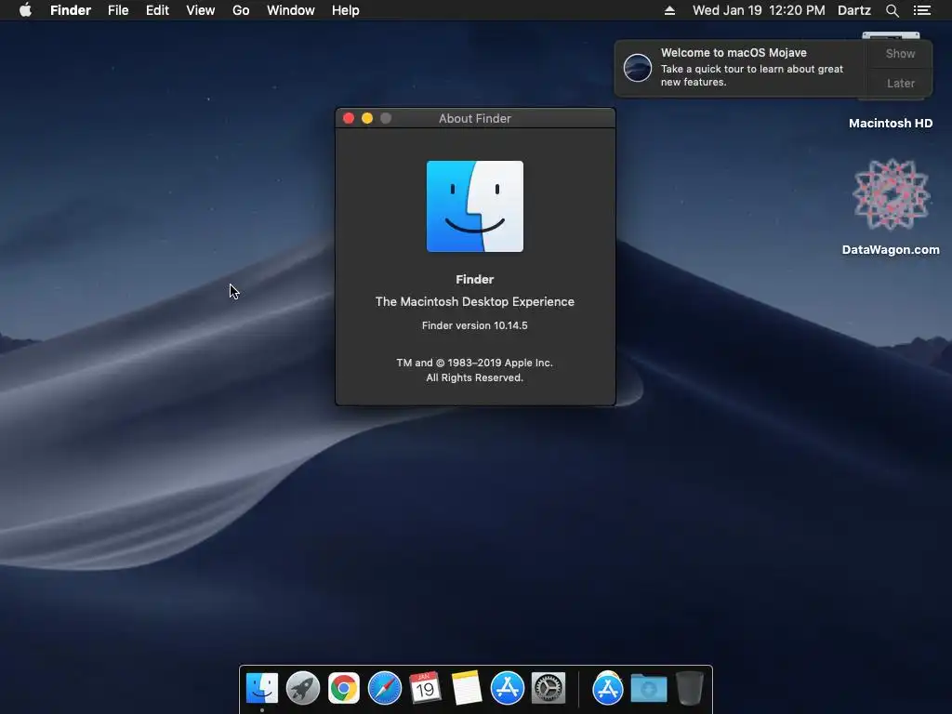This screenshot has height=714, width=952.
Task: Open the Help menu
Action: tap(346, 10)
